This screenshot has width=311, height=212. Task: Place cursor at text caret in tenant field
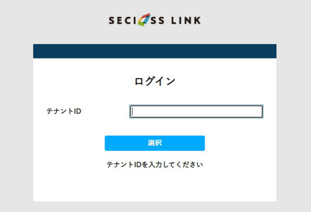click(133, 111)
